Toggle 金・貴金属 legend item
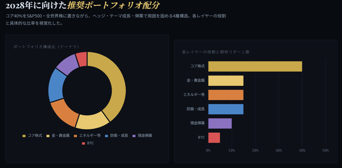This screenshot has width=342, height=168. [x=58, y=135]
